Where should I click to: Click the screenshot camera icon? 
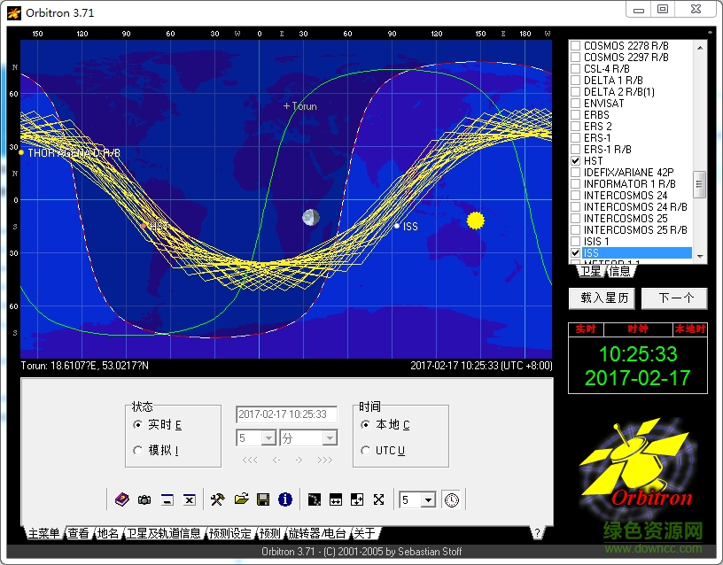click(144, 499)
